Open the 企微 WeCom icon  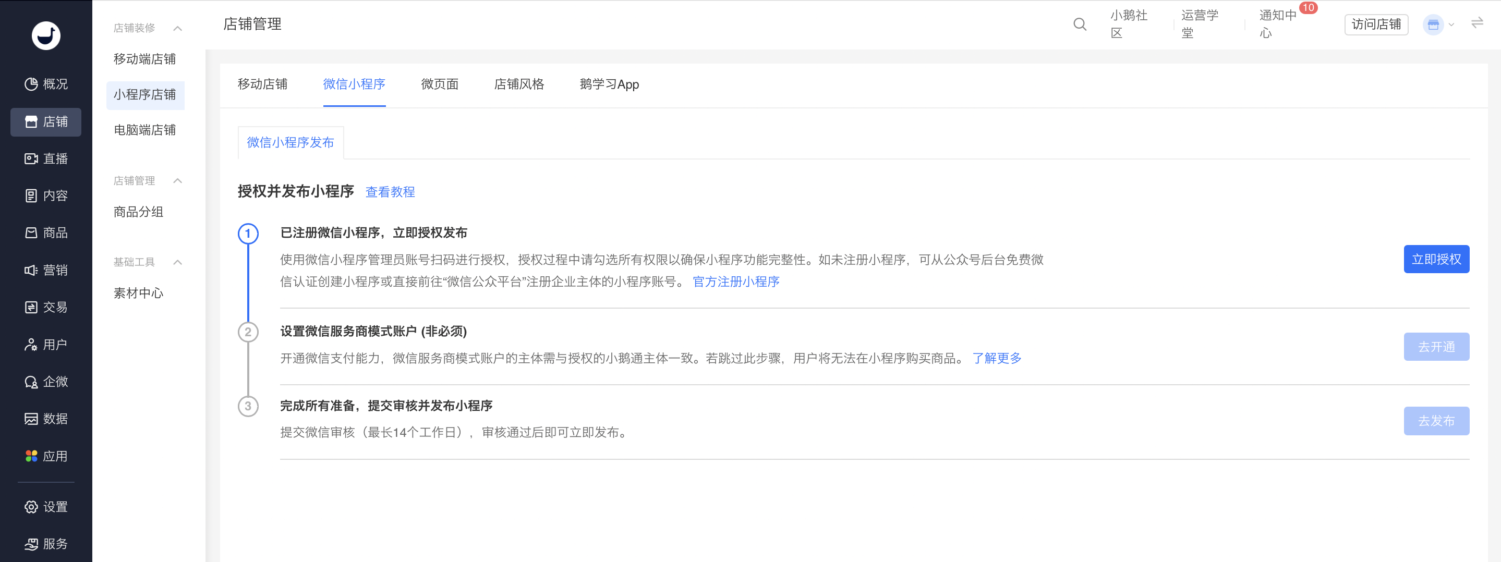pyautogui.click(x=31, y=382)
